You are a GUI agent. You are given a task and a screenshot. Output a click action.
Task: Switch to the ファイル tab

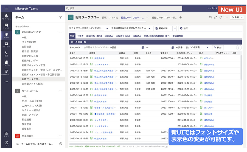click(x=114, y=18)
